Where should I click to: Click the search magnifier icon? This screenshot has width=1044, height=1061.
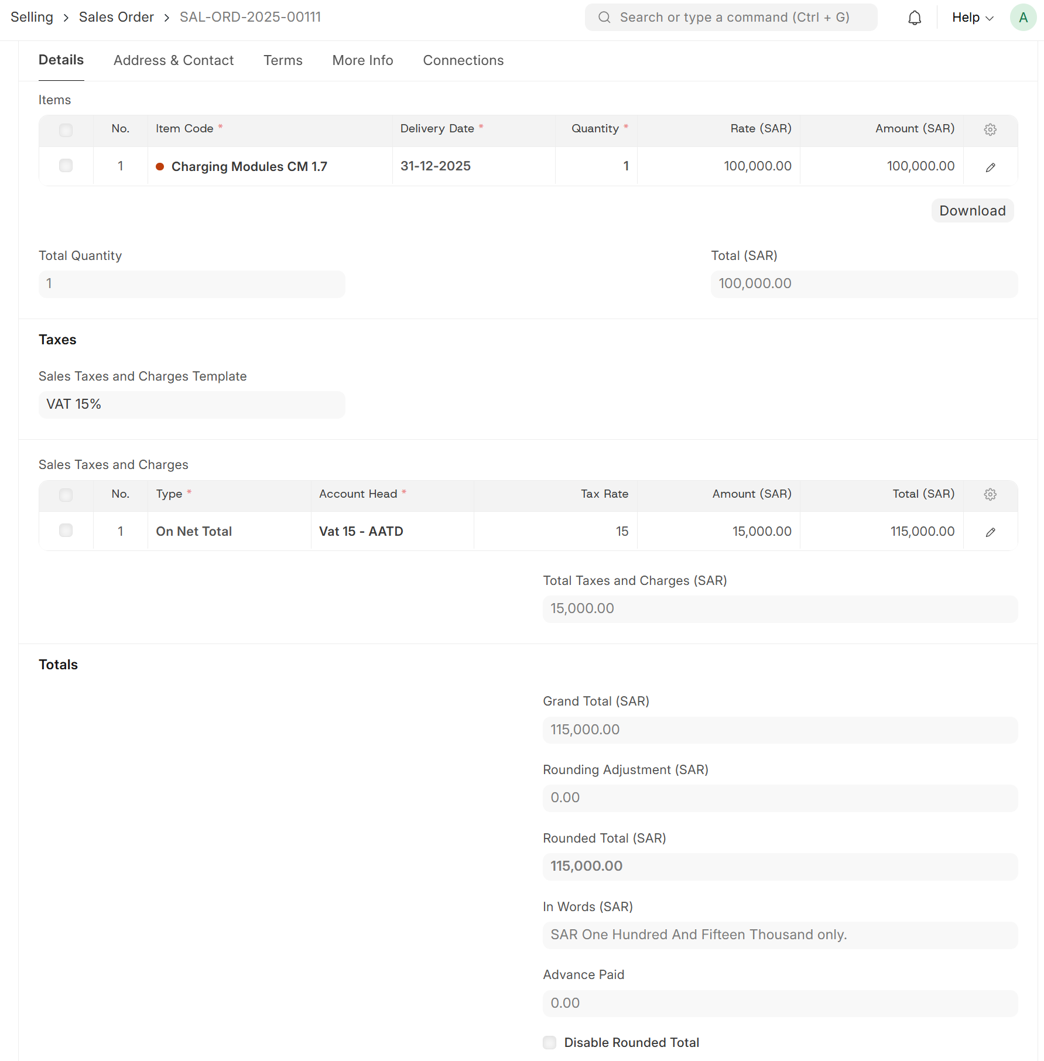tap(604, 18)
